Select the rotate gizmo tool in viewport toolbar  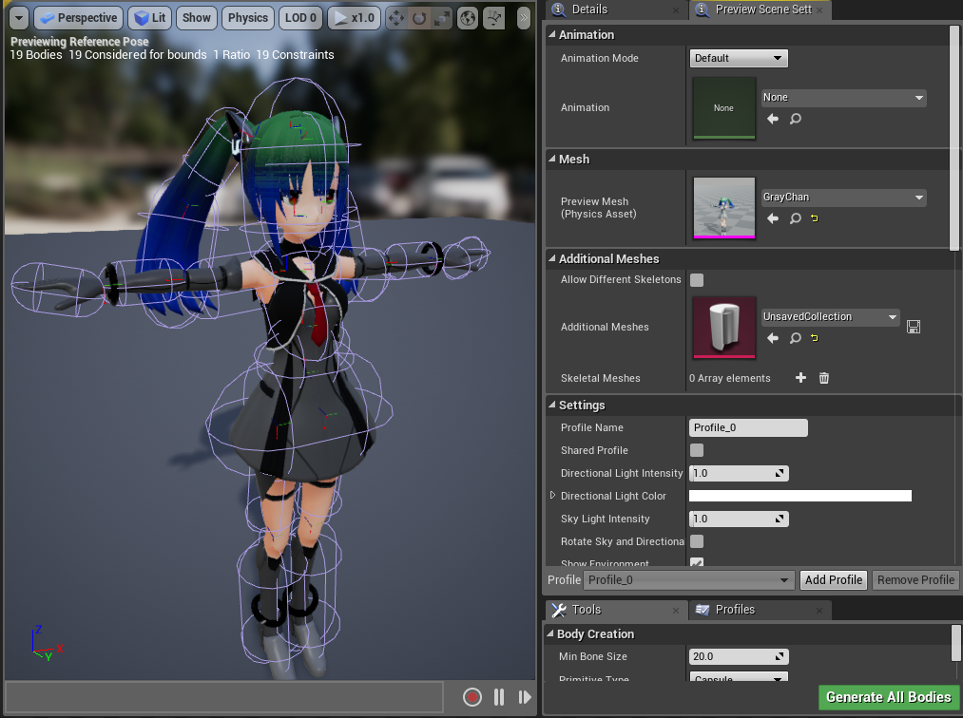(x=419, y=18)
